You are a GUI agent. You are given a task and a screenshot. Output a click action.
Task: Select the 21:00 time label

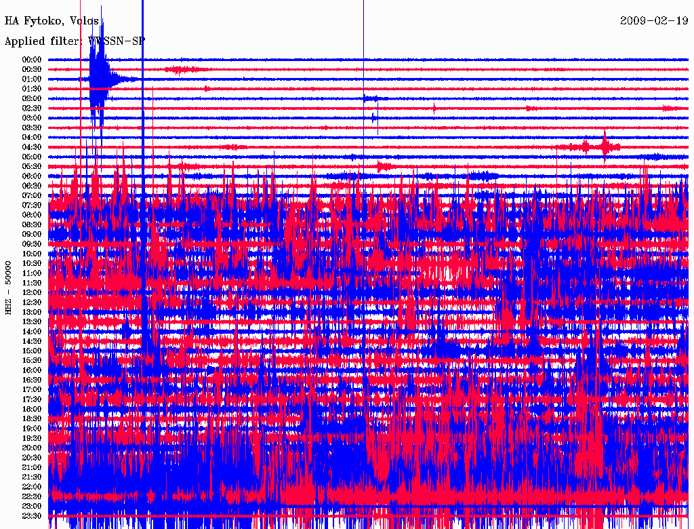[32, 467]
